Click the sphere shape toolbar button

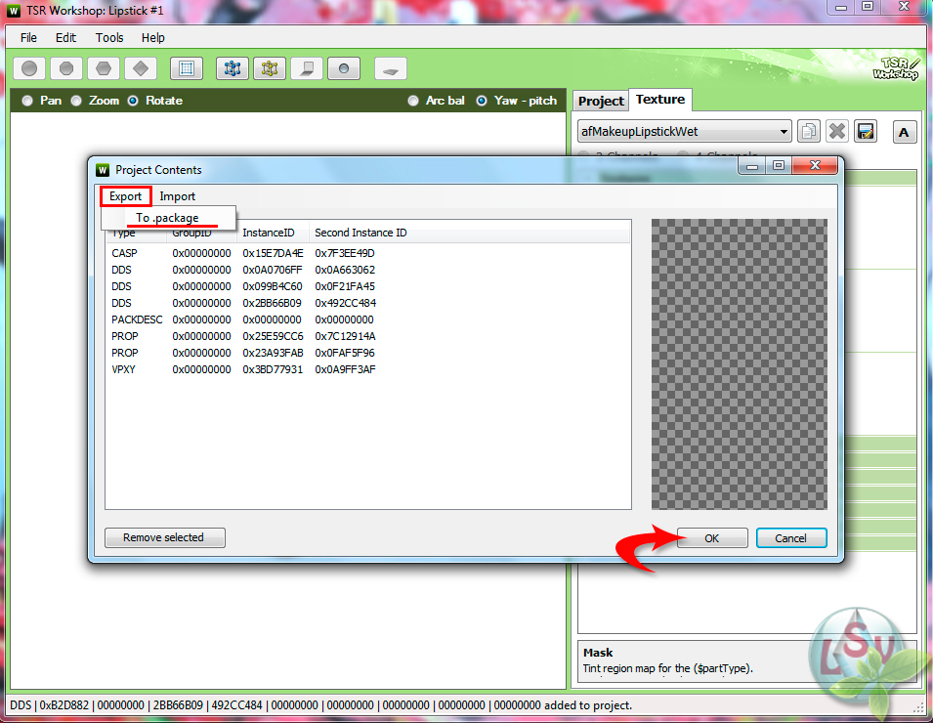pyautogui.click(x=29, y=68)
